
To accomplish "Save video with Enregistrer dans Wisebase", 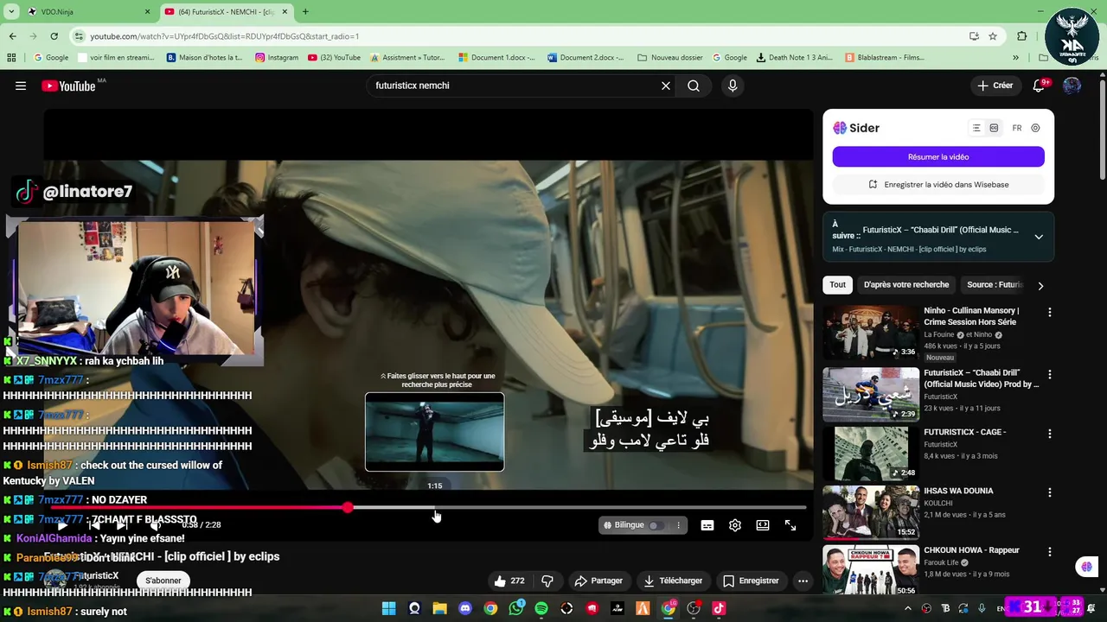I will [x=938, y=184].
